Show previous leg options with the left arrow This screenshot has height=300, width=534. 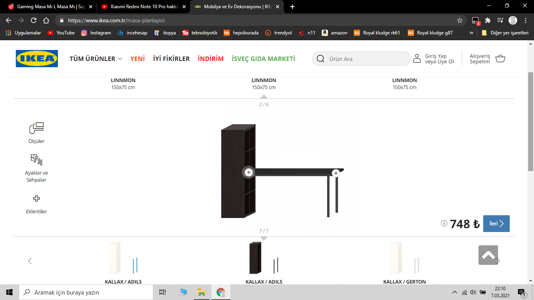[30, 261]
